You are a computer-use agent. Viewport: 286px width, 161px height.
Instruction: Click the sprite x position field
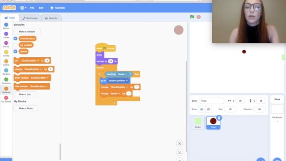240,101
